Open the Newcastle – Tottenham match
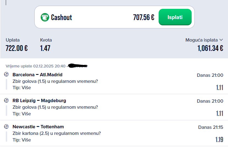 (38, 127)
